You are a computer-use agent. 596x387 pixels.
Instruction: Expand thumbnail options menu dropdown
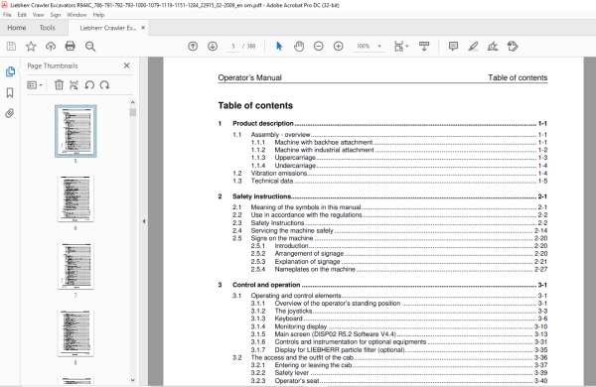[x=35, y=85]
